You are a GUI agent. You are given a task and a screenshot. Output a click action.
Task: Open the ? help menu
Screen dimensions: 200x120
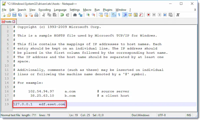[x=130, y=10]
